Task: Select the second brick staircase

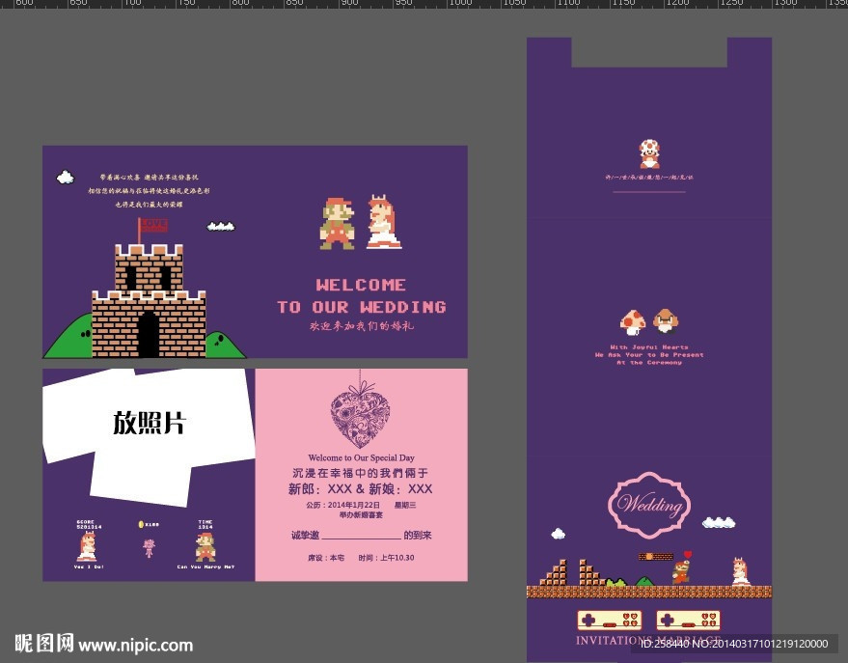Action: point(592,572)
